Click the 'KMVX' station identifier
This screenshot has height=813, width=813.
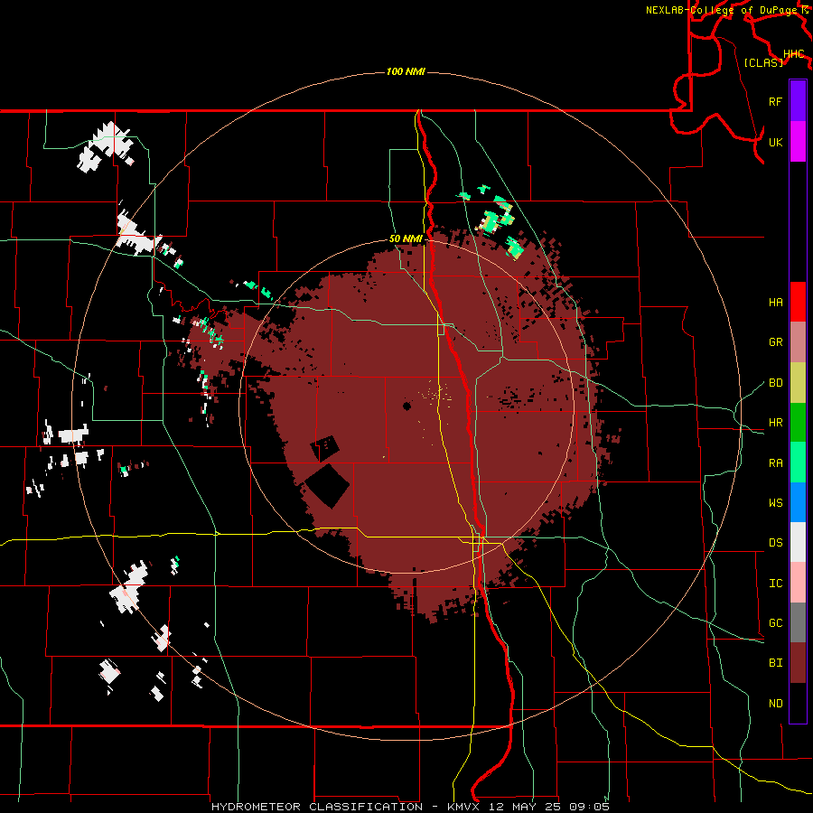tap(465, 807)
